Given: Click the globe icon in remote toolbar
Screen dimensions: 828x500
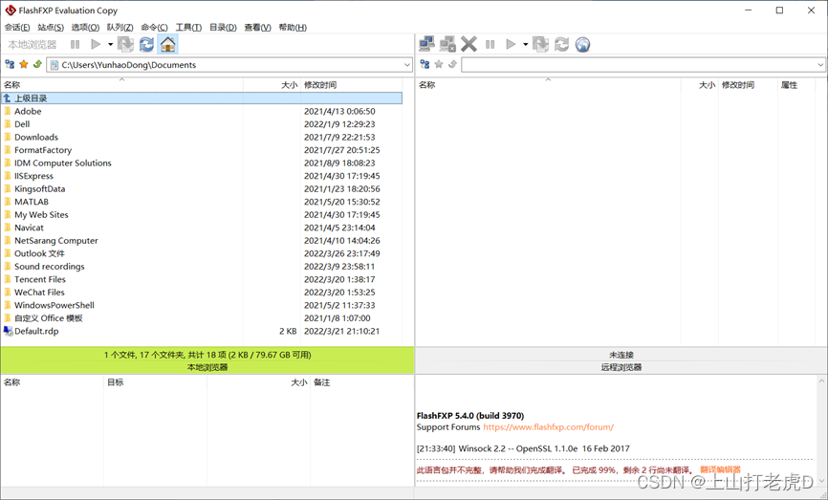Looking at the screenshot, I should pos(582,44).
